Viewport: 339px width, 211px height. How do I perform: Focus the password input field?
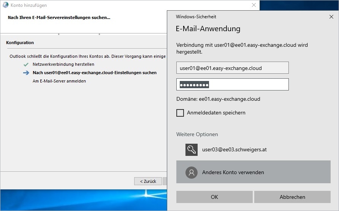click(x=233, y=84)
